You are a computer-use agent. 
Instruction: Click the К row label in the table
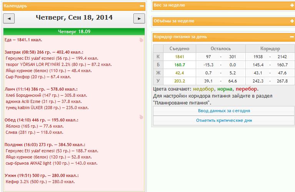click(x=158, y=57)
